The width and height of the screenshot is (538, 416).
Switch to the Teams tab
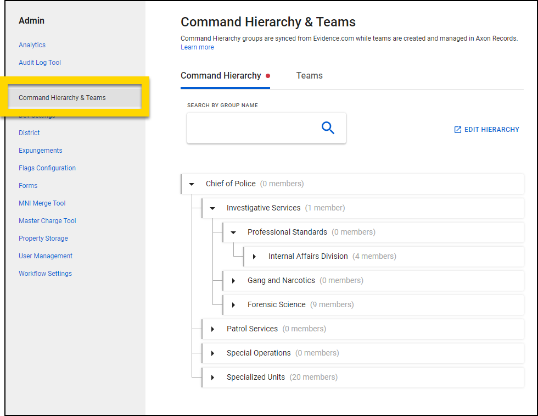pyautogui.click(x=309, y=75)
